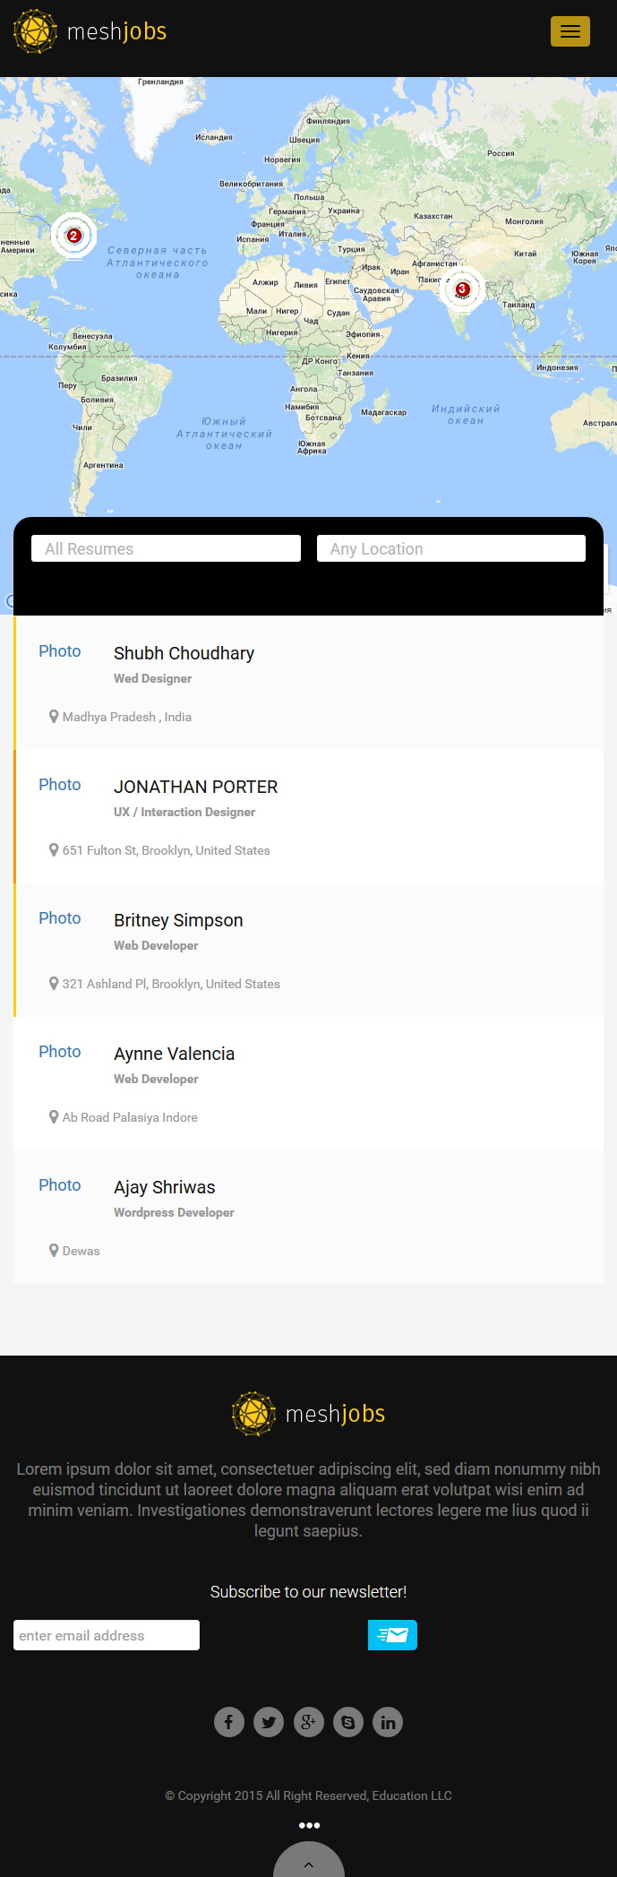View Britney Simpson's Photo link

pyautogui.click(x=59, y=918)
